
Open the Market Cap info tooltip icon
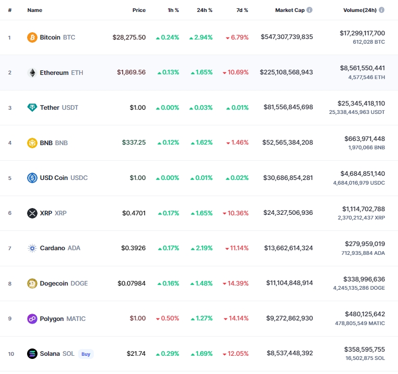(309, 10)
